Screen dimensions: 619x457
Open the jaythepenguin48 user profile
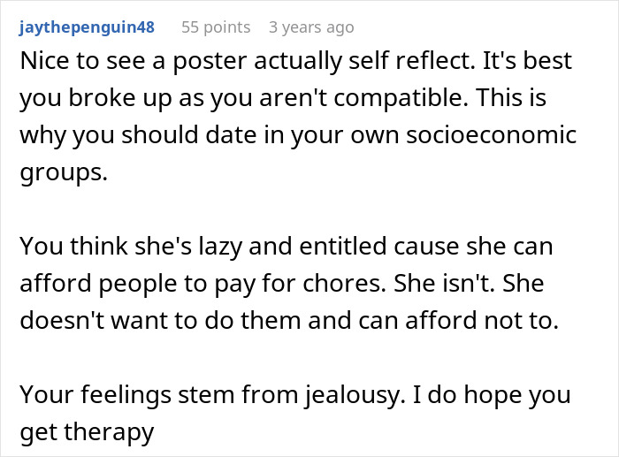click(x=86, y=27)
